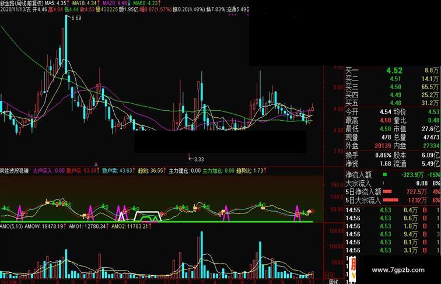Click the AMO2: 11783.21 label

131,226
